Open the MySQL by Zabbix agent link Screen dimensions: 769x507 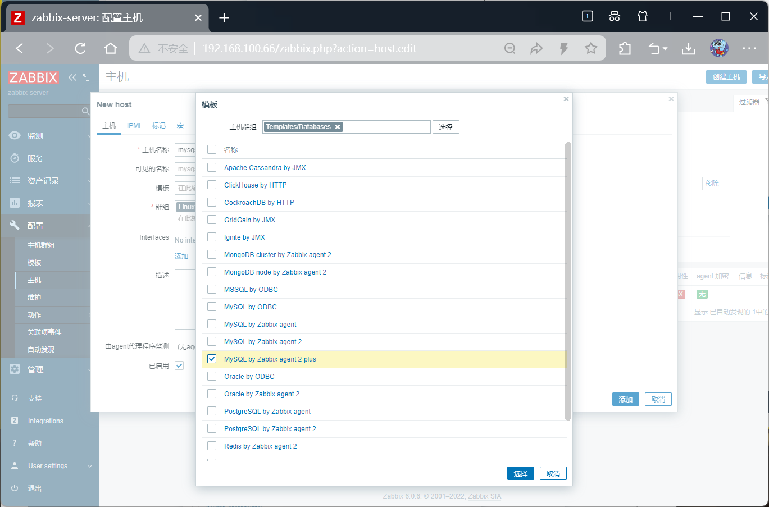260,325
